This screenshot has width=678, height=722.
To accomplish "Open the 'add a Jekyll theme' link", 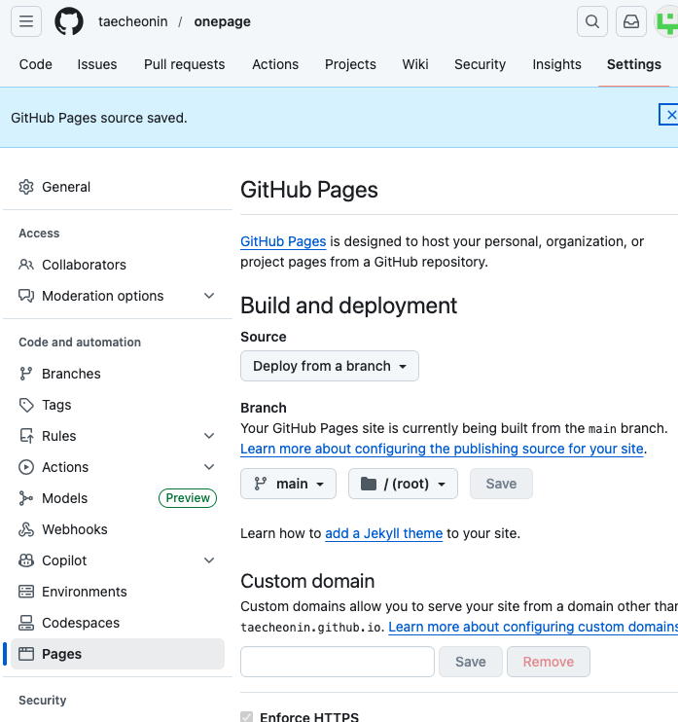I will click(384, 533).
